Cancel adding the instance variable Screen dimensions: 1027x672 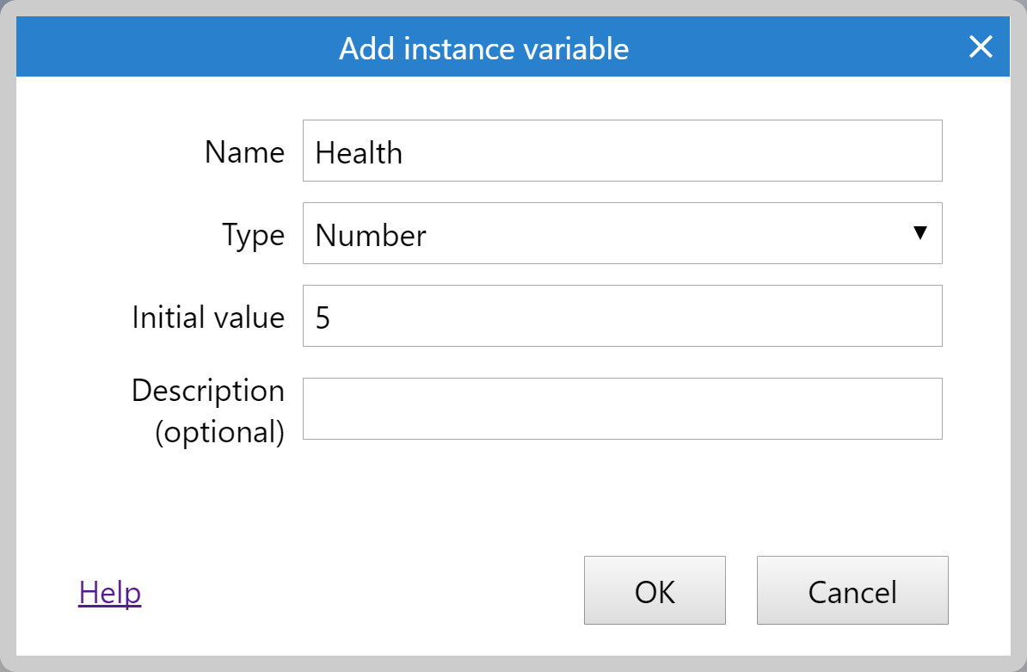852,591
